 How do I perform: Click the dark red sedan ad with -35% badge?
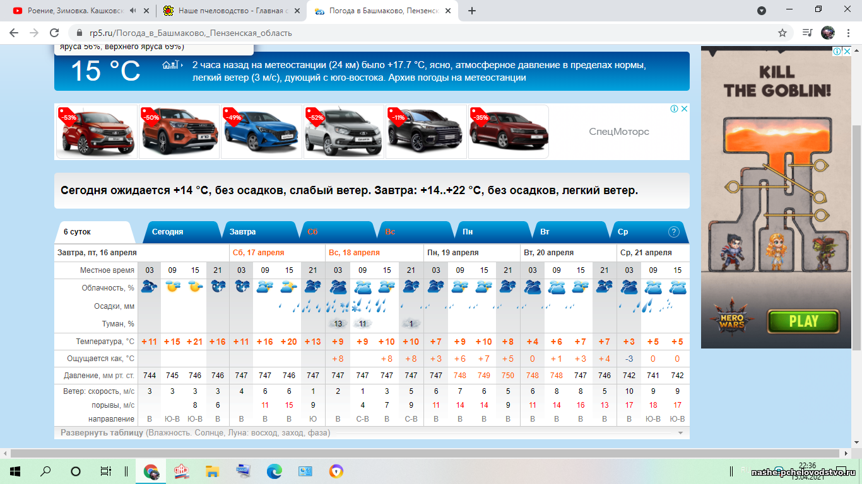[x=509, y=132]
